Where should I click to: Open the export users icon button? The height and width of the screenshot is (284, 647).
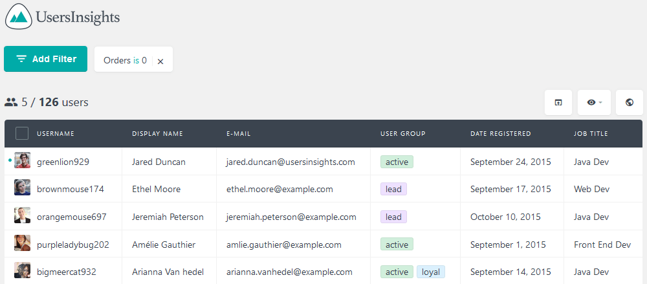[x=558, y=102]
